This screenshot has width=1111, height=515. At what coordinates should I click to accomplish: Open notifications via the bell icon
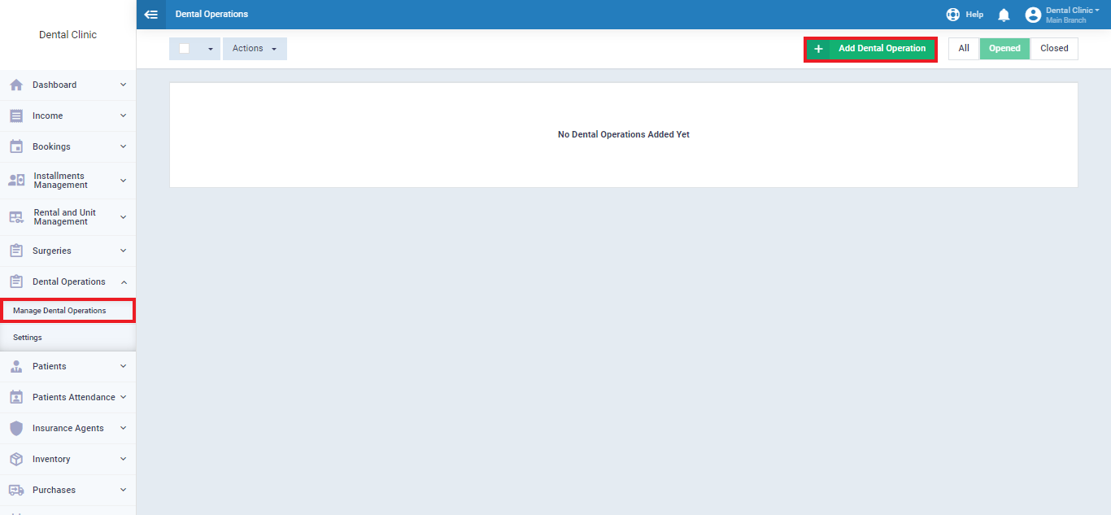[1004, 15]
